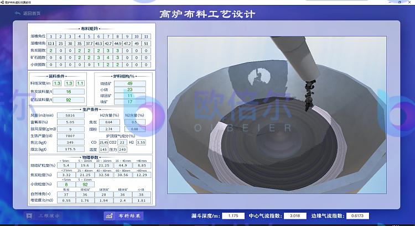The height and width of the screenshot is (226, 415).
Task: Click the 物理参数 section heading
Action: (90, 157)
